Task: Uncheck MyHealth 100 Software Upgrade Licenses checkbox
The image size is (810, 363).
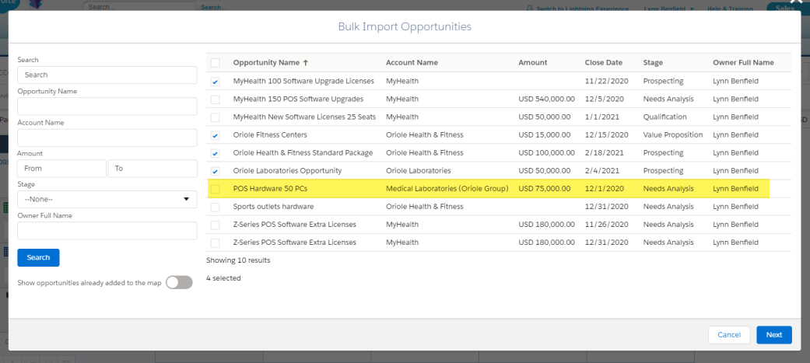Action: (215, 82)
